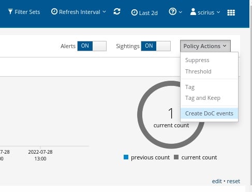Expand the Refresh Interval dropdown arrow
The image size is (252, 192).
104,12
